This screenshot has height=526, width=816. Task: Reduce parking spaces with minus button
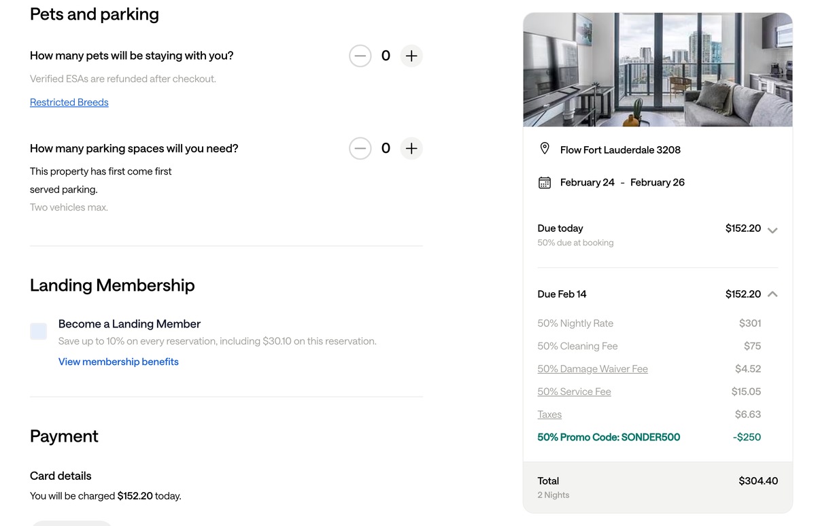point(360,148)
